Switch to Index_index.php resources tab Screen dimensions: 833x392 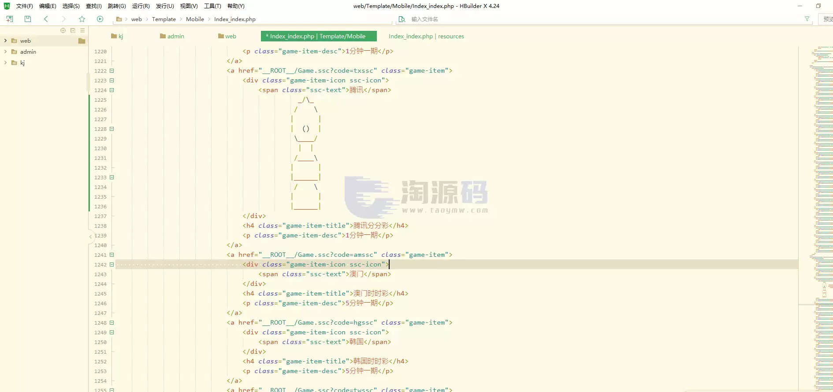coord(426,36)
